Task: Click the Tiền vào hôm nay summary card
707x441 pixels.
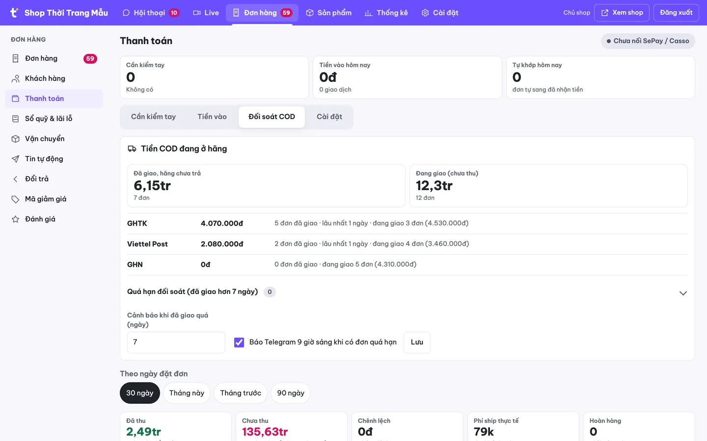Action: [407, 77]
